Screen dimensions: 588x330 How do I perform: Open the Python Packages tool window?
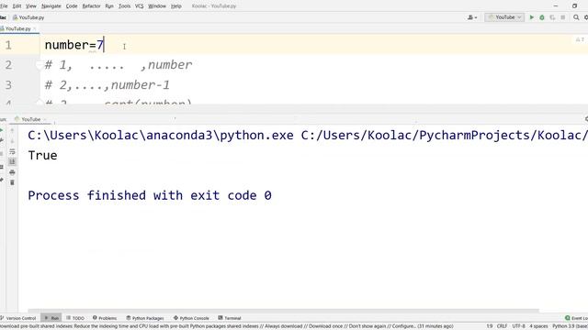pyautogui.click(x=145, y=318)
